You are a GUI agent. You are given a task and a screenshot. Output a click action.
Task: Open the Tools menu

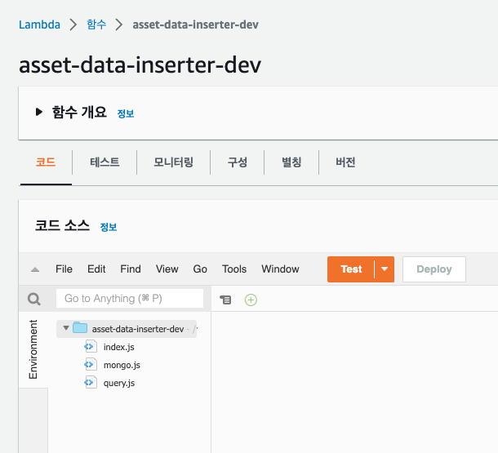click(234, 269)
